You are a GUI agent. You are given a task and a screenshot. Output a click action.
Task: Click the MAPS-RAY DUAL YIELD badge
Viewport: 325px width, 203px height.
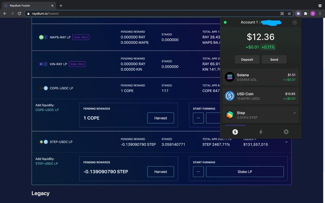81,37
